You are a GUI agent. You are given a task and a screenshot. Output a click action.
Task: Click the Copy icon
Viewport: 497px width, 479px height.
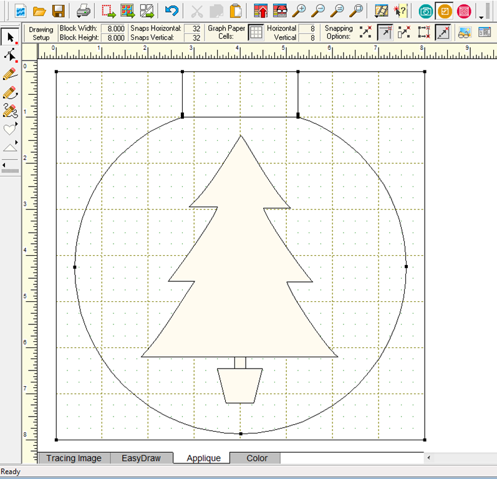tap(216, 11)
